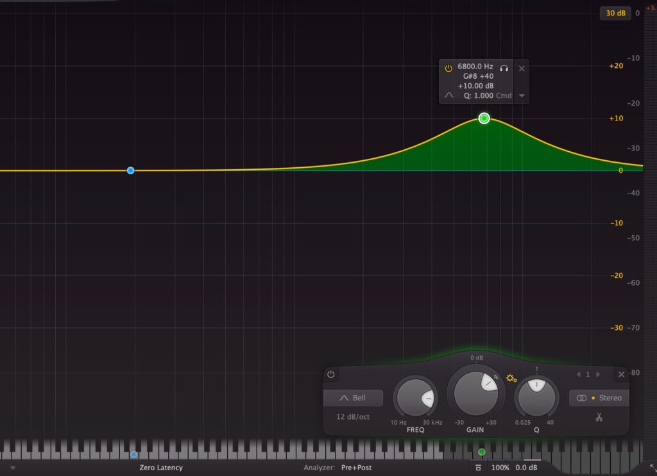Click the bell curve shape icon in the tooltip
The height and width of the screenshot is (476, 657).
[448, 95]
